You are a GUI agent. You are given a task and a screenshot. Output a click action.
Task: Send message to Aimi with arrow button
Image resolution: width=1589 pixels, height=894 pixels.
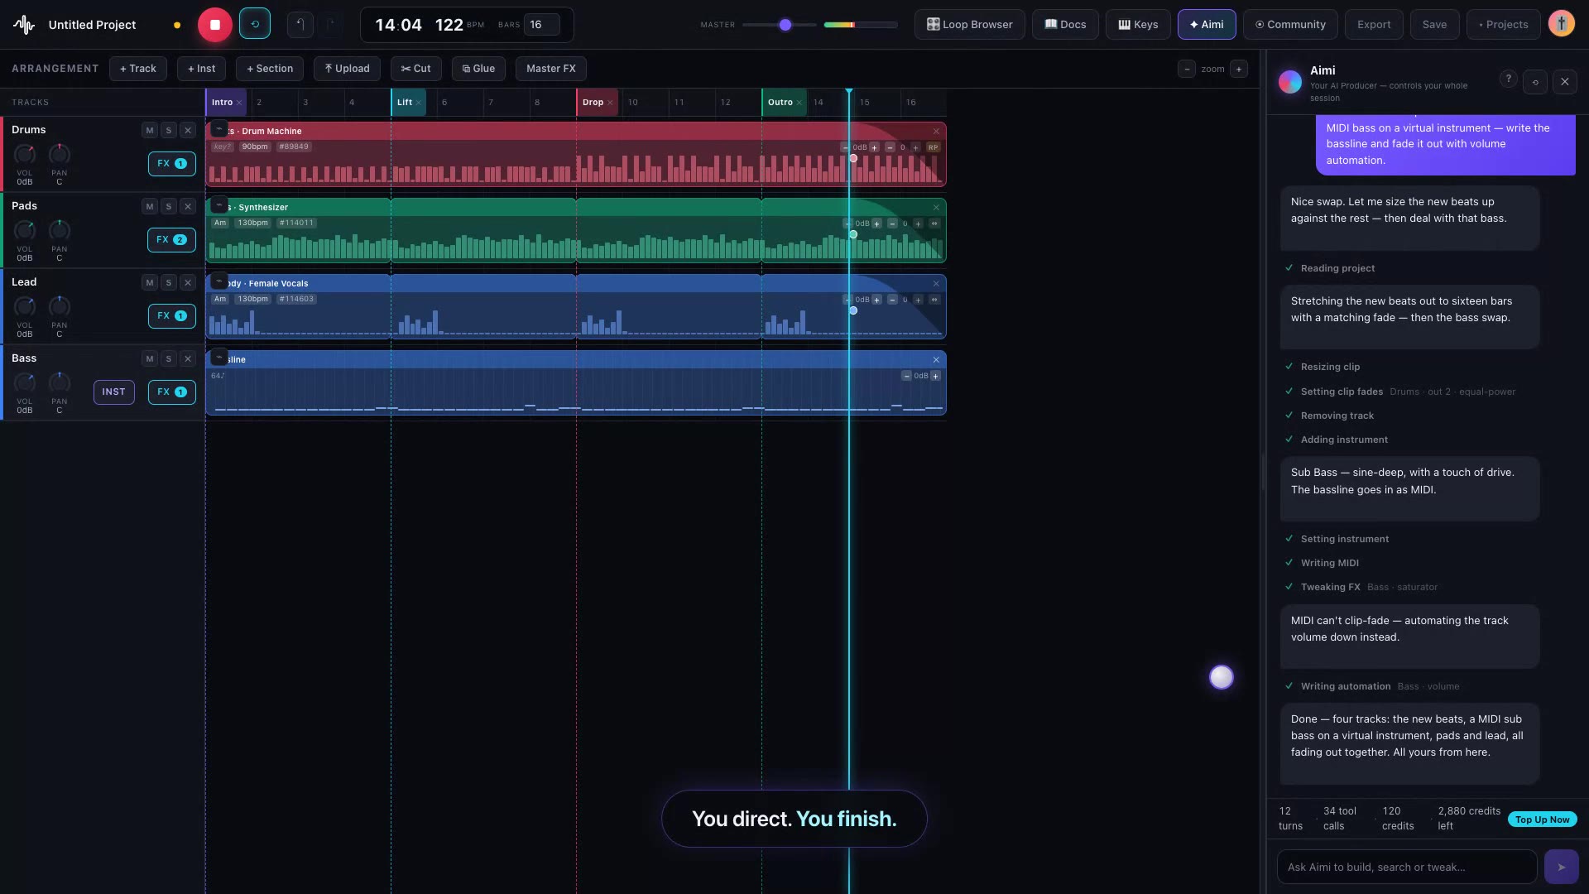pos(1561,868)
